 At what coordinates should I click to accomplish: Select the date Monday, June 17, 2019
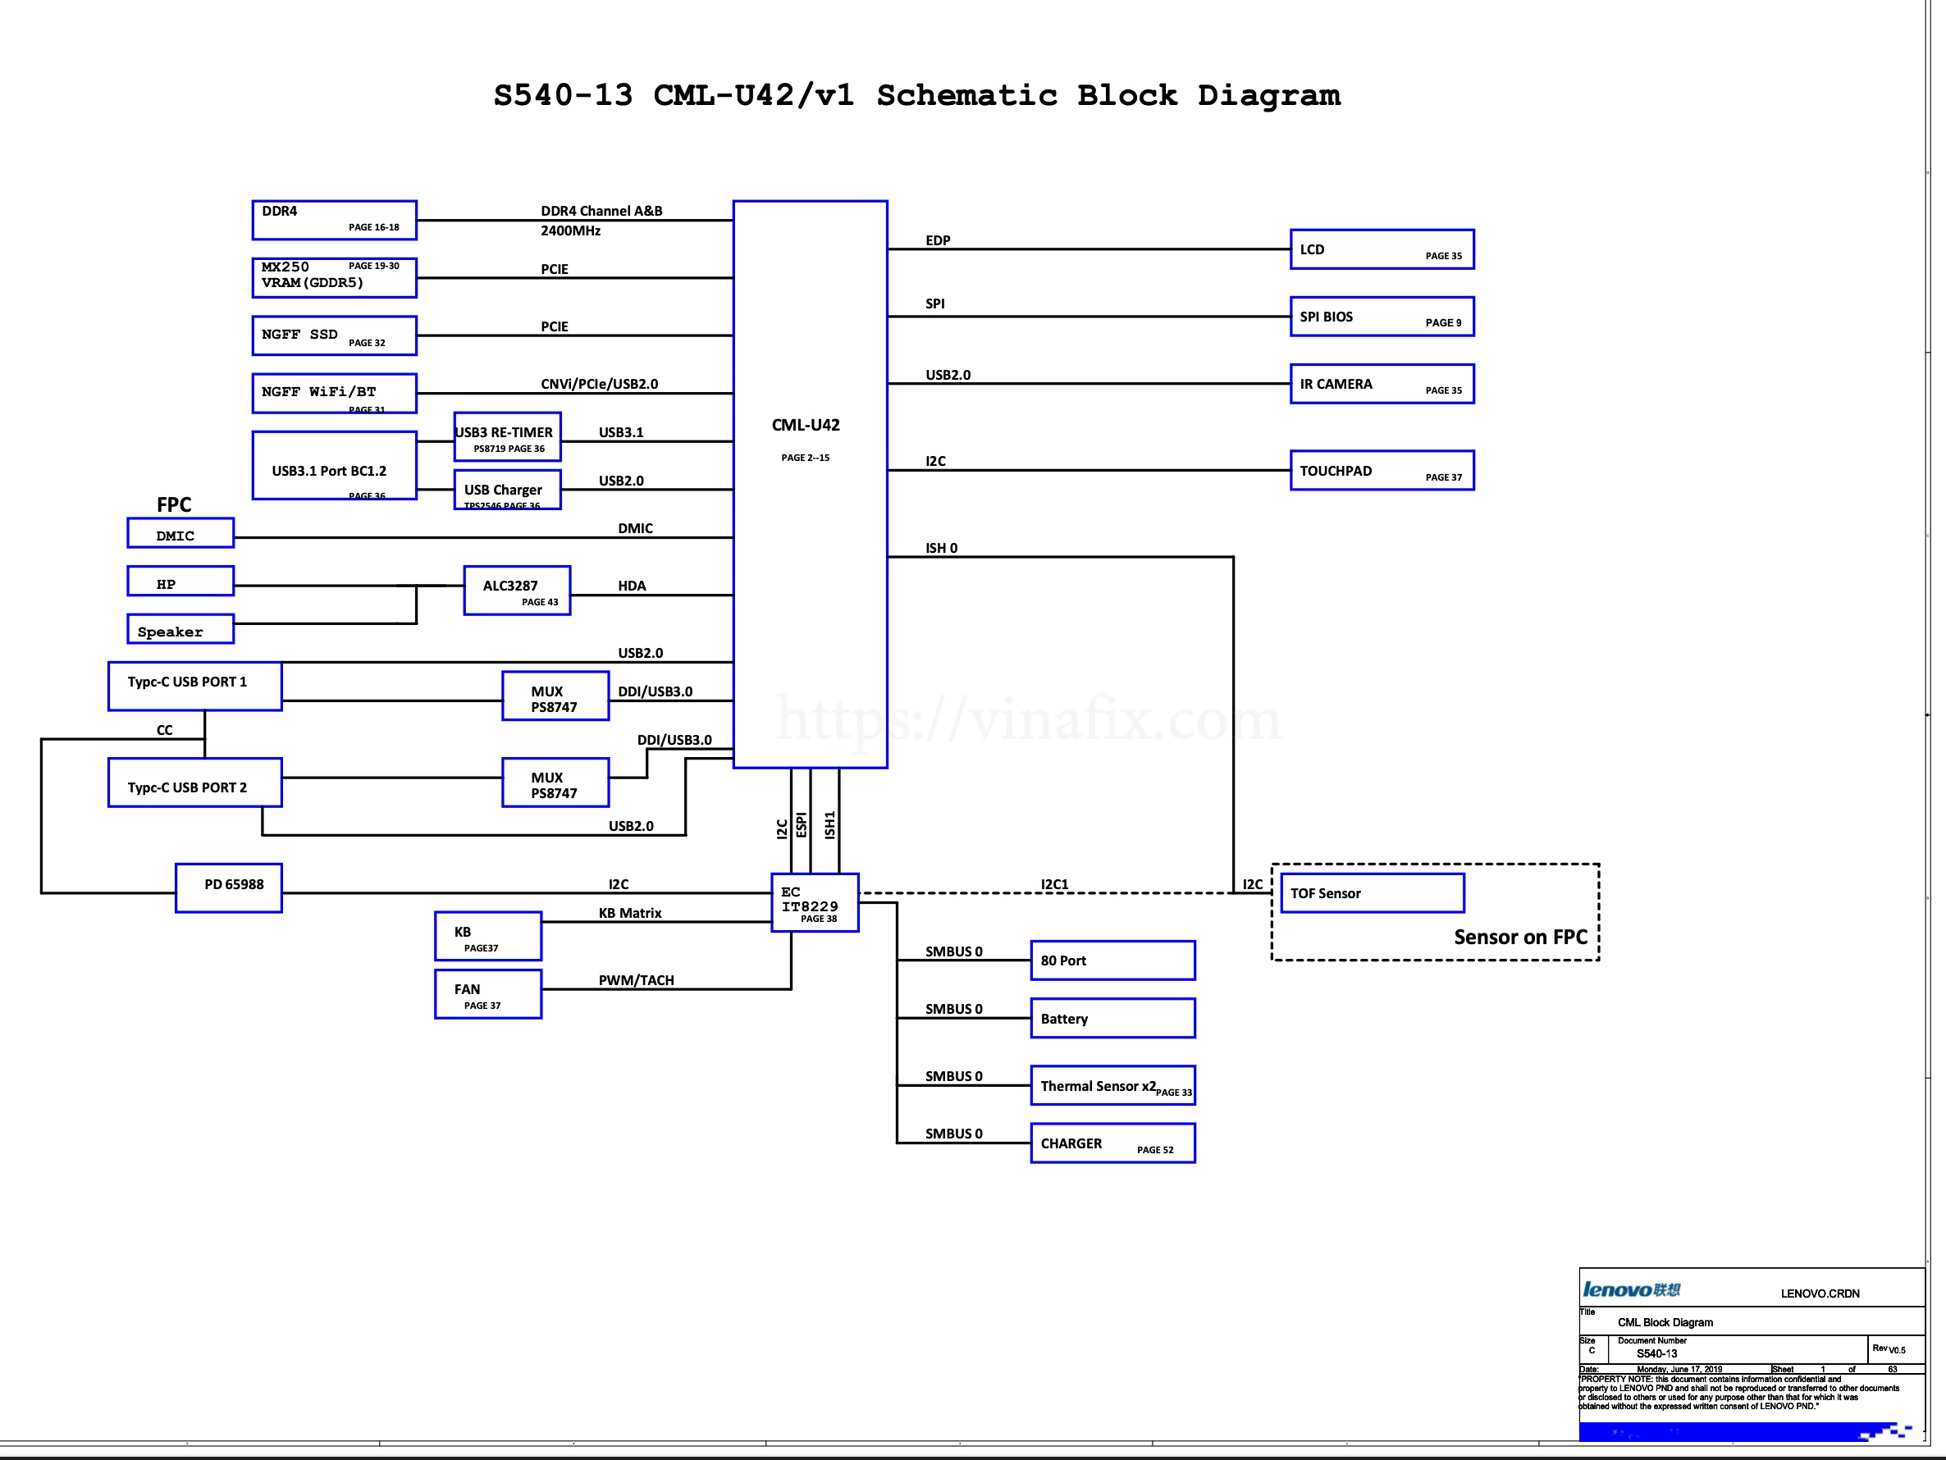tap(1679, 1370)
